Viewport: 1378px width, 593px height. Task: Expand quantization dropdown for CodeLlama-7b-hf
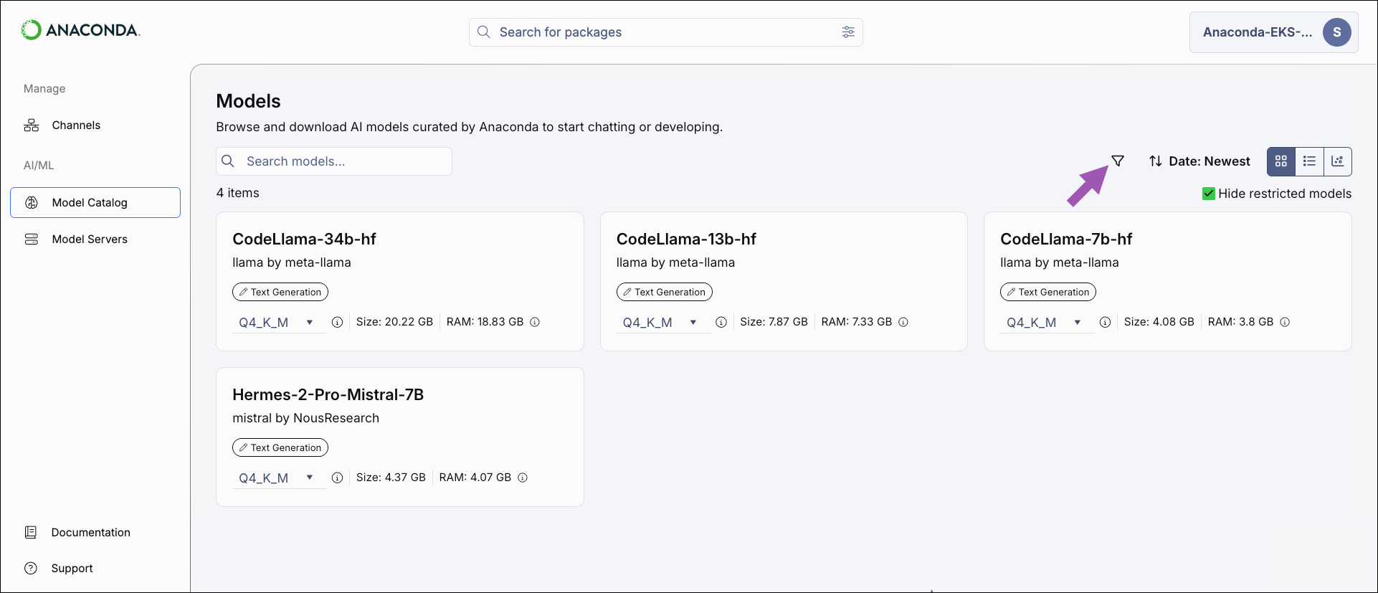1047,323
